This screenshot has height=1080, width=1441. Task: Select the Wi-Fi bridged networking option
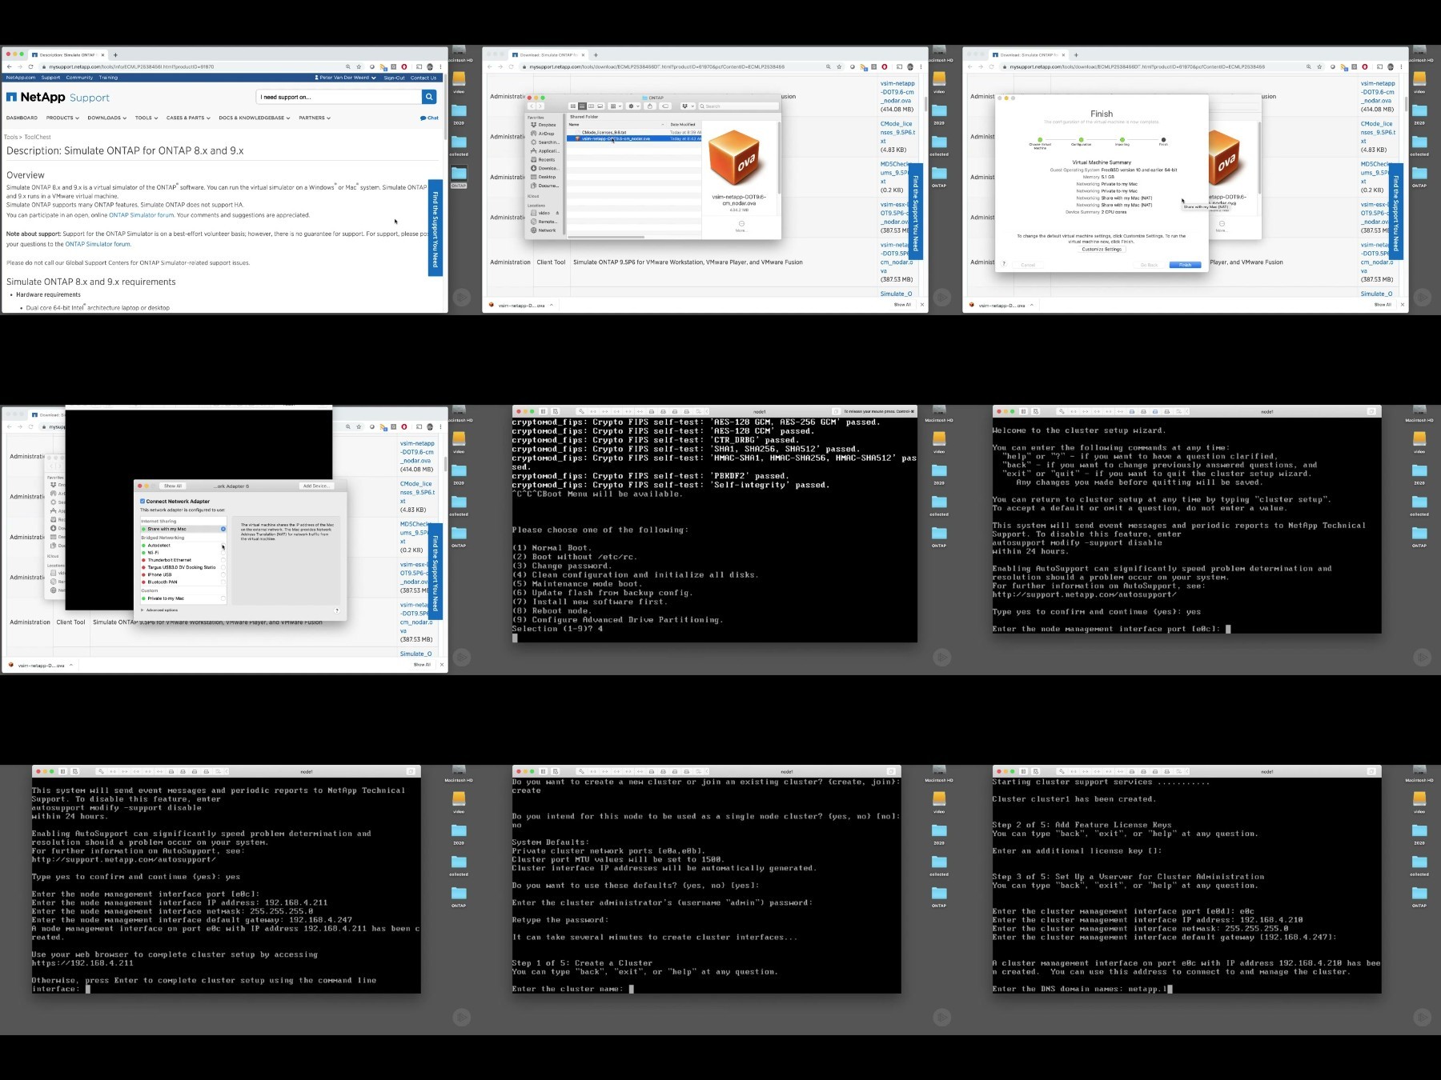(x=223, y=553)
